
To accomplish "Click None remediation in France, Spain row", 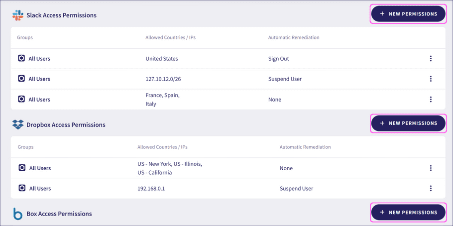I will point(275,100).
